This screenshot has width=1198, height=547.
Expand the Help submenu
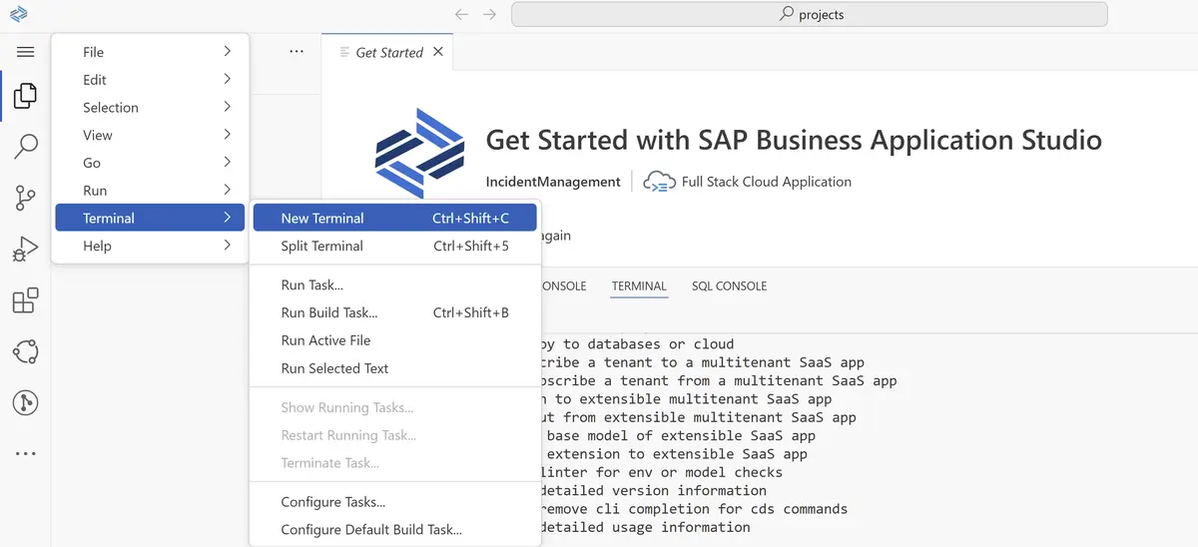coord(150,246)
